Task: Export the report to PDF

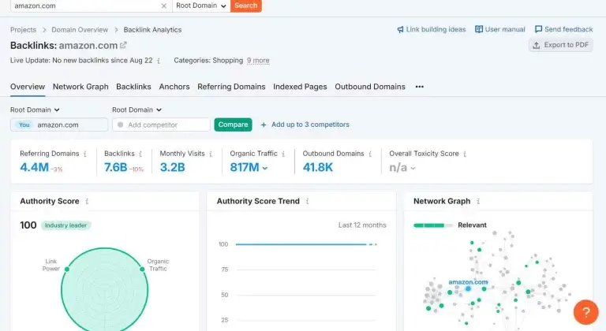Action: pyautogui.click(x=561, y=45)
